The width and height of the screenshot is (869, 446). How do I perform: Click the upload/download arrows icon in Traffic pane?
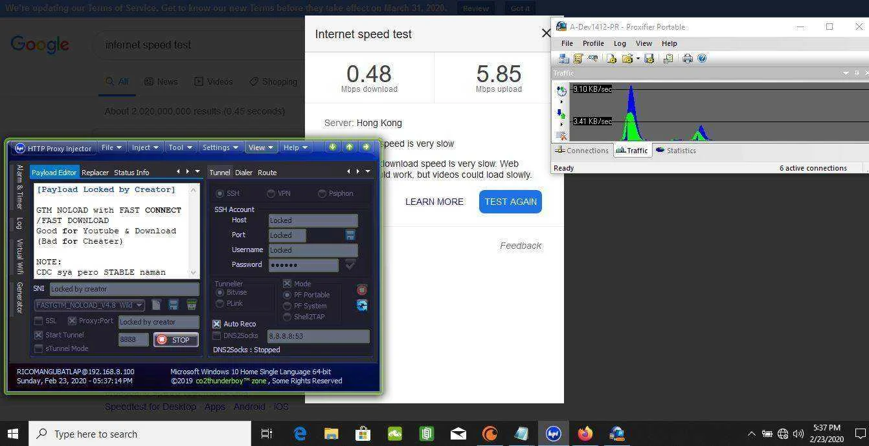point(561,114)
